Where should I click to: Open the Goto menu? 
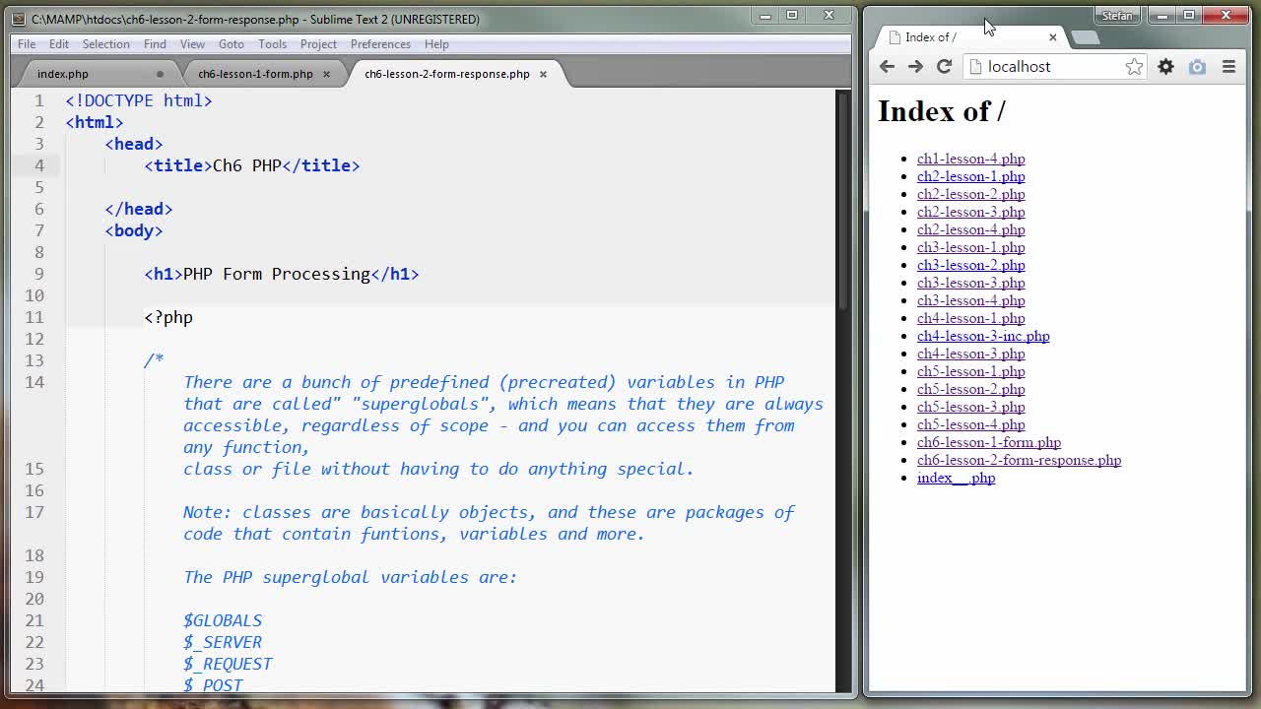tap(232, 44)
